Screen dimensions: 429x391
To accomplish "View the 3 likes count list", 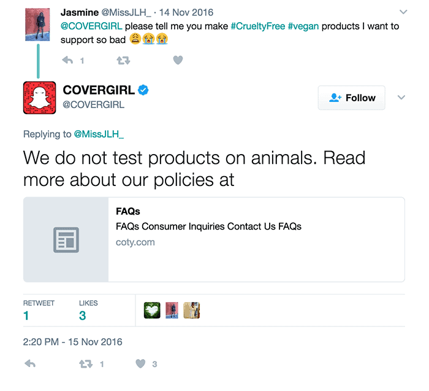I will 83,316.
